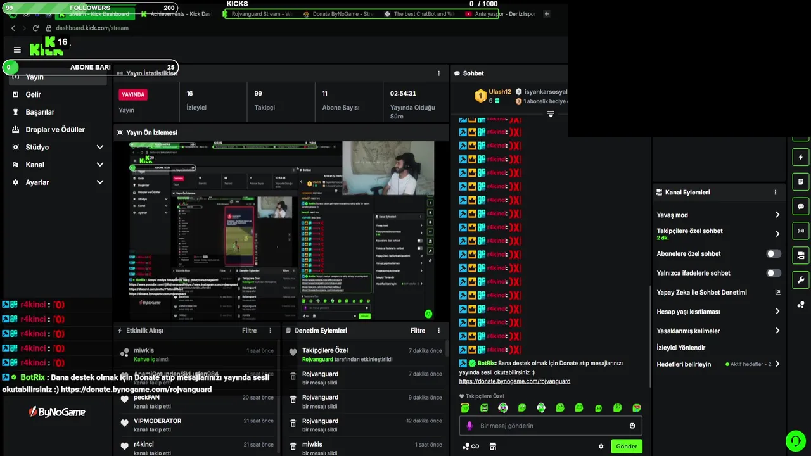Open the Gelir sidebar menu item

(57, 94)
